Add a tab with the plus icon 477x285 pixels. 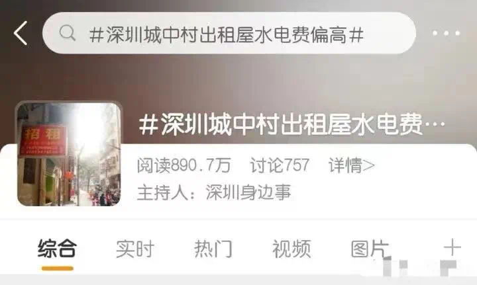[x=452, y=247]
